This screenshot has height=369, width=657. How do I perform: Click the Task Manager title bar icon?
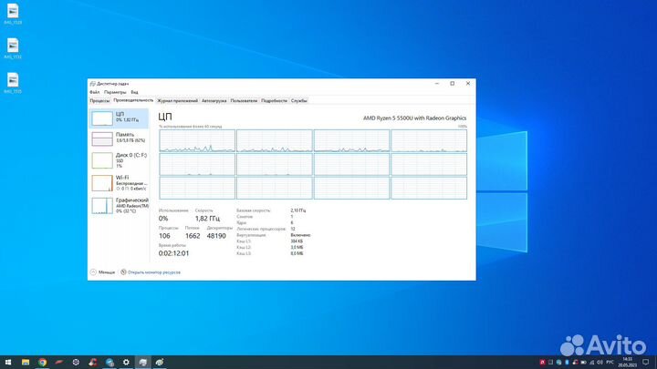click(x=92, y=84)
